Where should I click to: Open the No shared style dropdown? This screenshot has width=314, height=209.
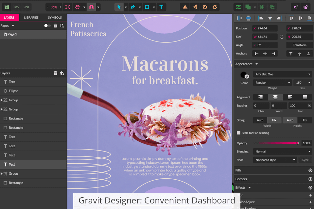click(x=275, y=160)
